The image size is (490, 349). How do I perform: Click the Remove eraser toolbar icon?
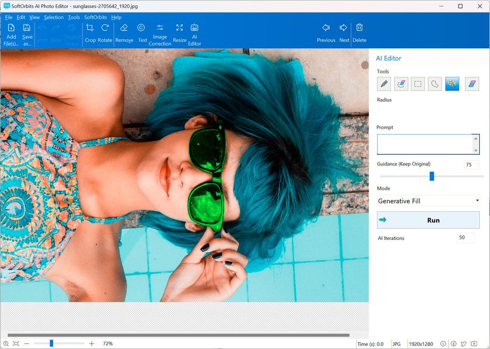(124, 32)
